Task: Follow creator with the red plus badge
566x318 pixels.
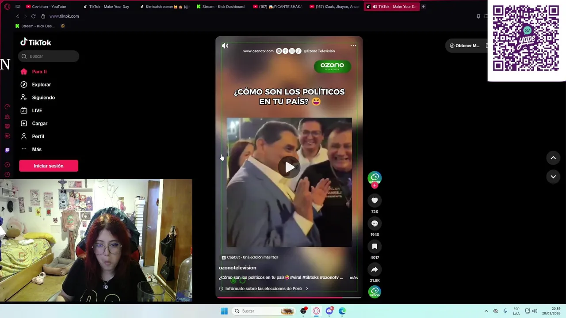Action: pyautogui.click(x=375, y=185)
